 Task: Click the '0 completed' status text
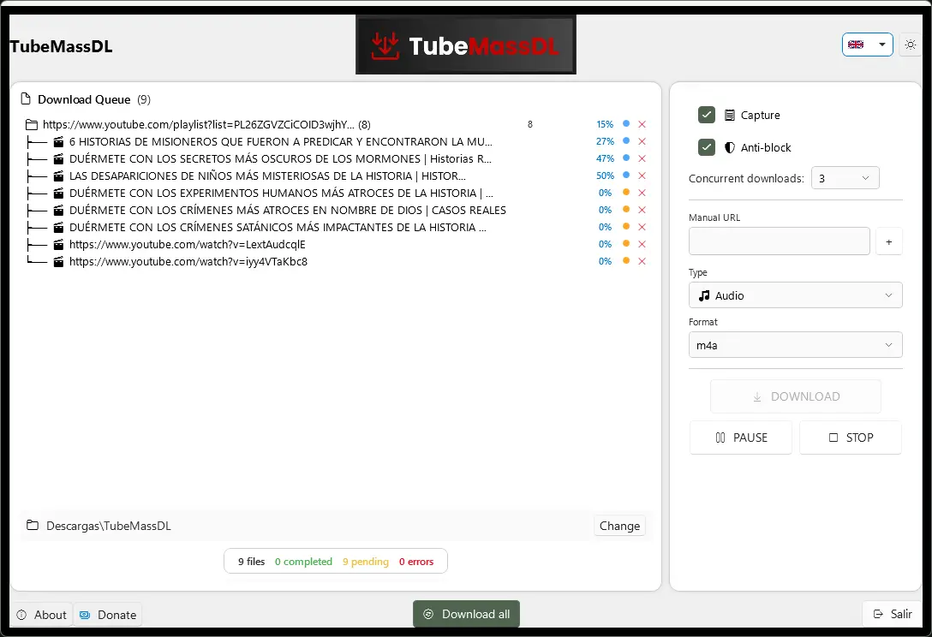pyautogui.click(x=303, y=562)
